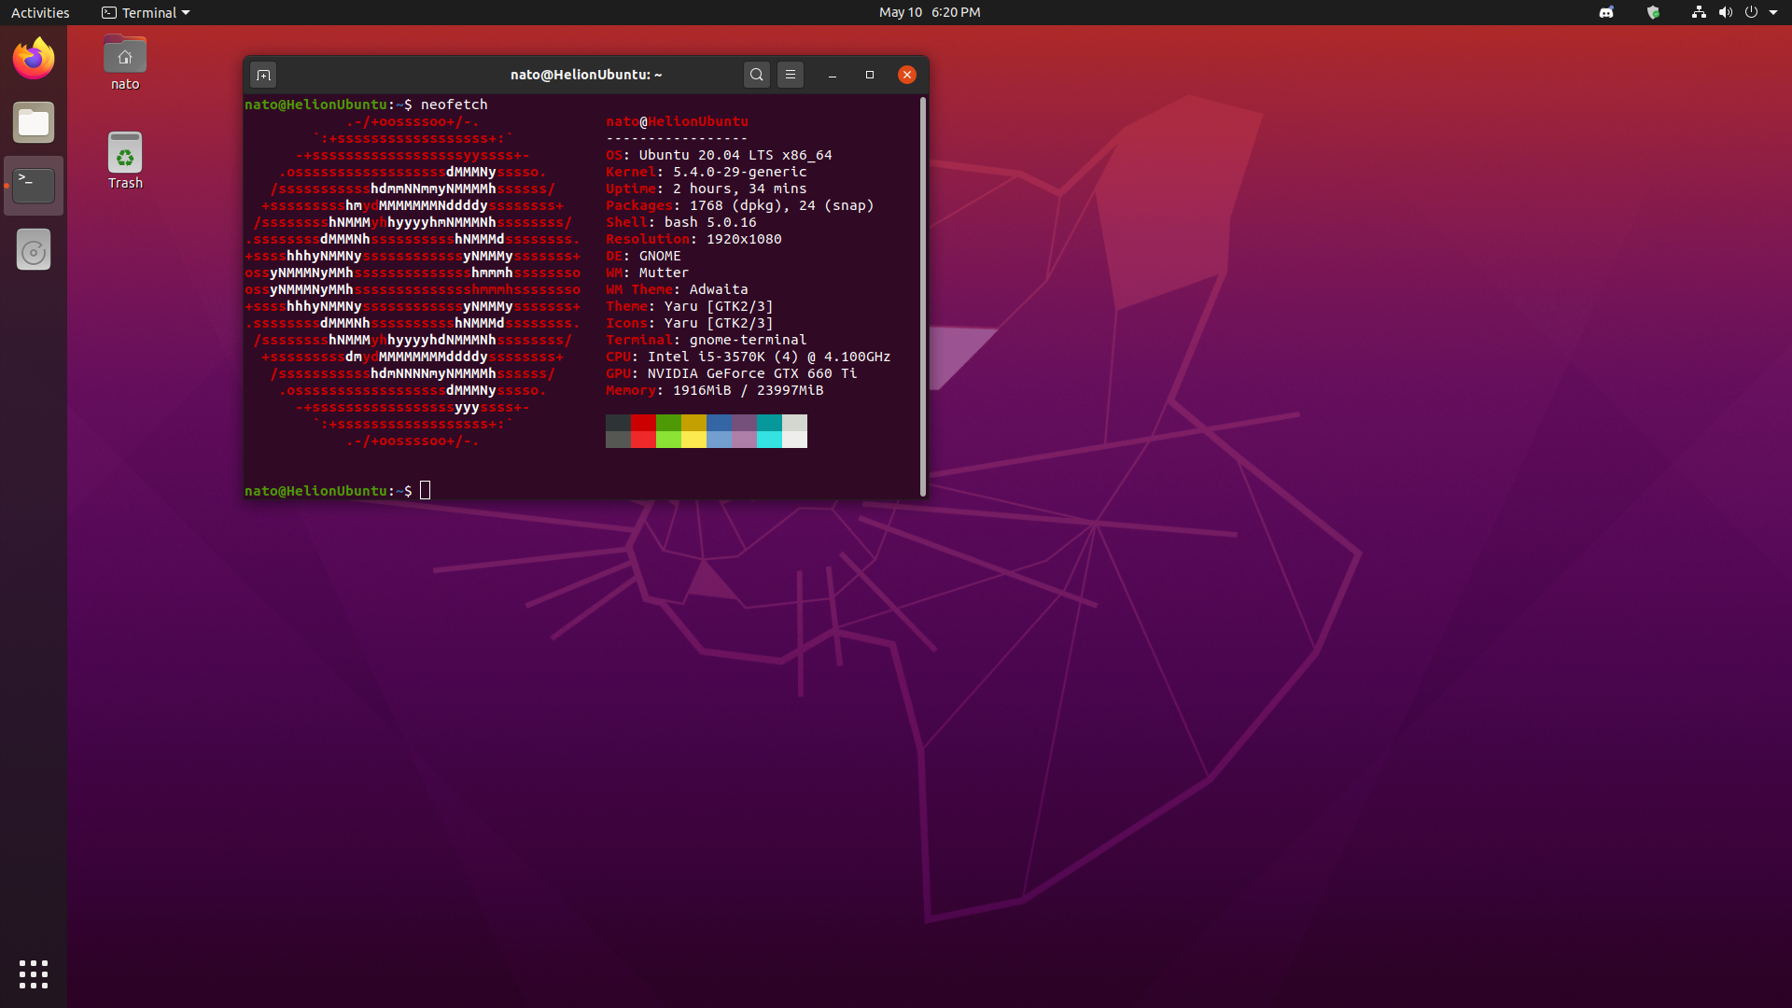Click the shield security icon in the top bar

(x=1653, y=12)
